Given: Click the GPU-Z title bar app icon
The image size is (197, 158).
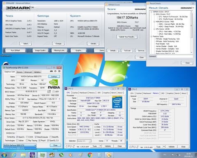Looking at the screenshot, I should point(4,67).
